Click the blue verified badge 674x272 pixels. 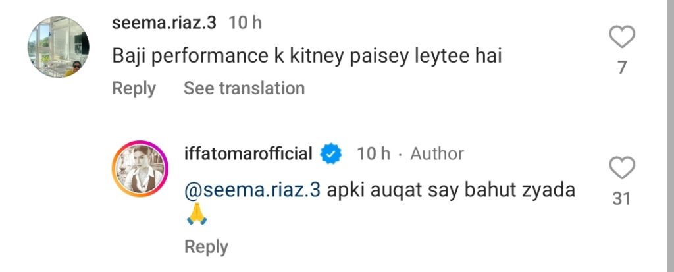point(330,154)
